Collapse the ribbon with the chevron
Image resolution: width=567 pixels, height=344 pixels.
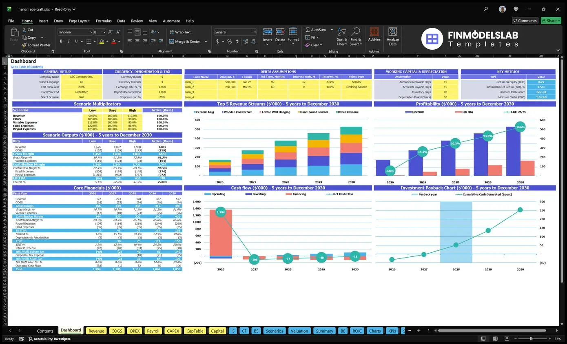558,51
